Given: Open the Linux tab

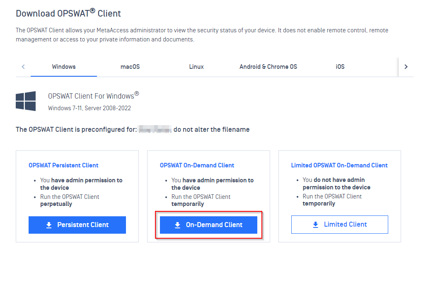Looking at the screenshot, I should tap(196, 67).
